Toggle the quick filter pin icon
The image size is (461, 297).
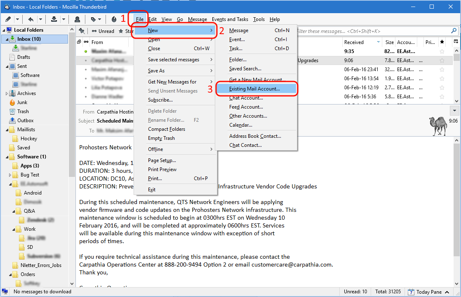[82, 31]
